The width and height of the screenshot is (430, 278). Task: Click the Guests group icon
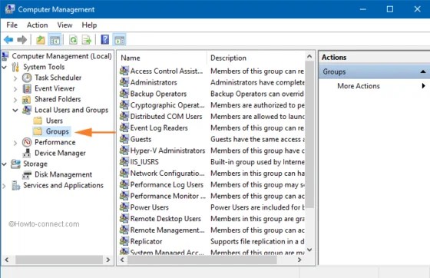point(124,139)
